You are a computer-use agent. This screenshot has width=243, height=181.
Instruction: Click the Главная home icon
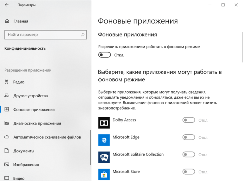coord(7,21)
